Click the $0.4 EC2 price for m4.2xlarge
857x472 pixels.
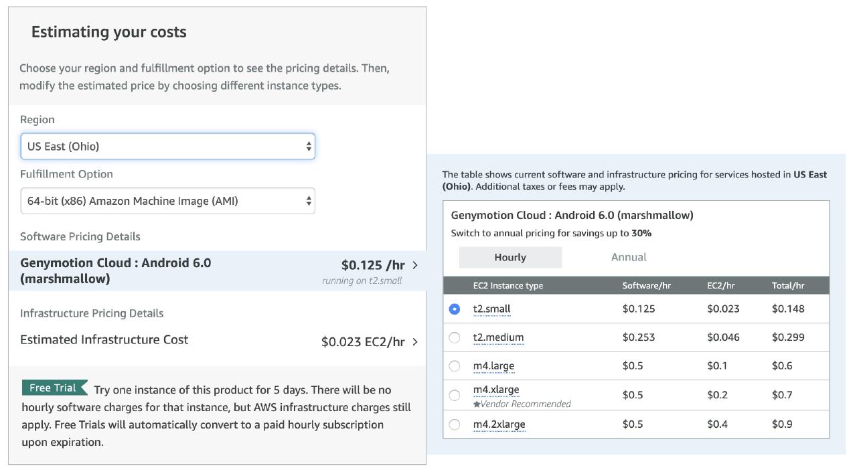click(x=717, y=424)
